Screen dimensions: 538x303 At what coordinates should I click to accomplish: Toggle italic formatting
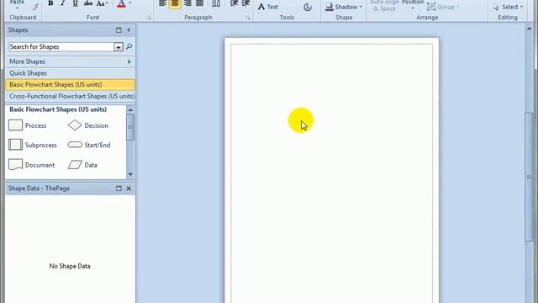pyautogui.click(x=63, y=3)
